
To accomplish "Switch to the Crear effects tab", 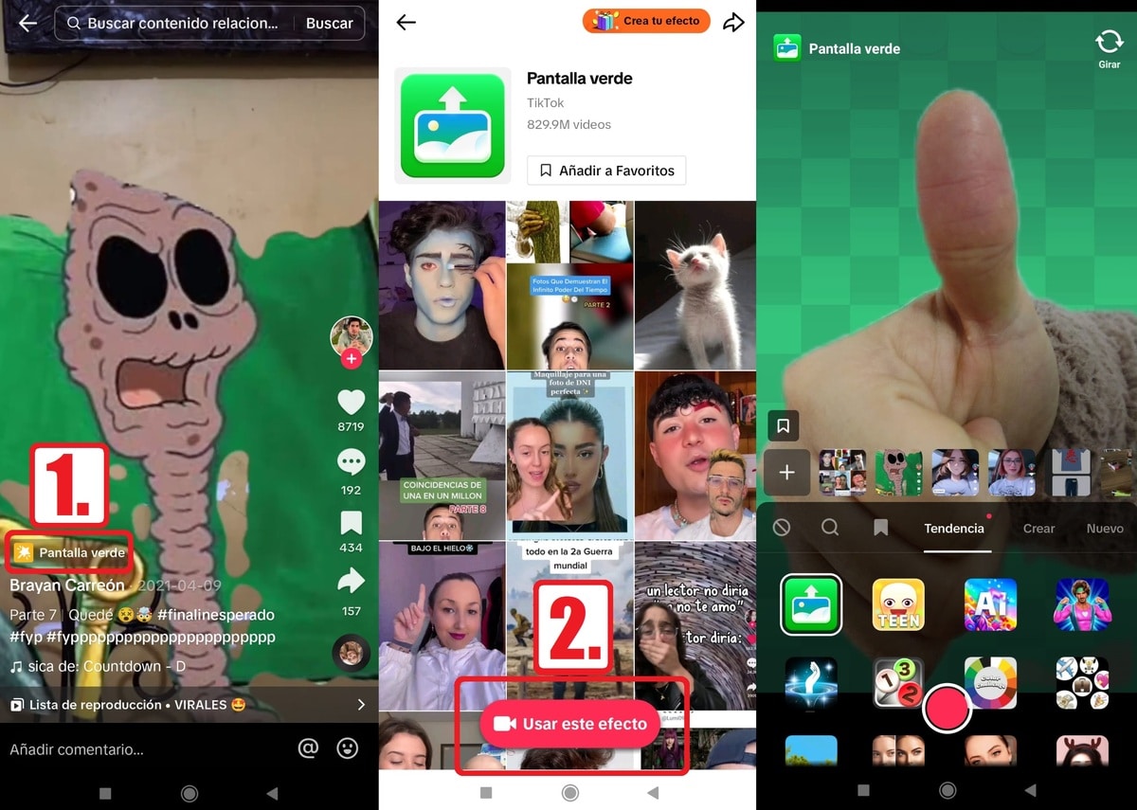I will 1038,529.
